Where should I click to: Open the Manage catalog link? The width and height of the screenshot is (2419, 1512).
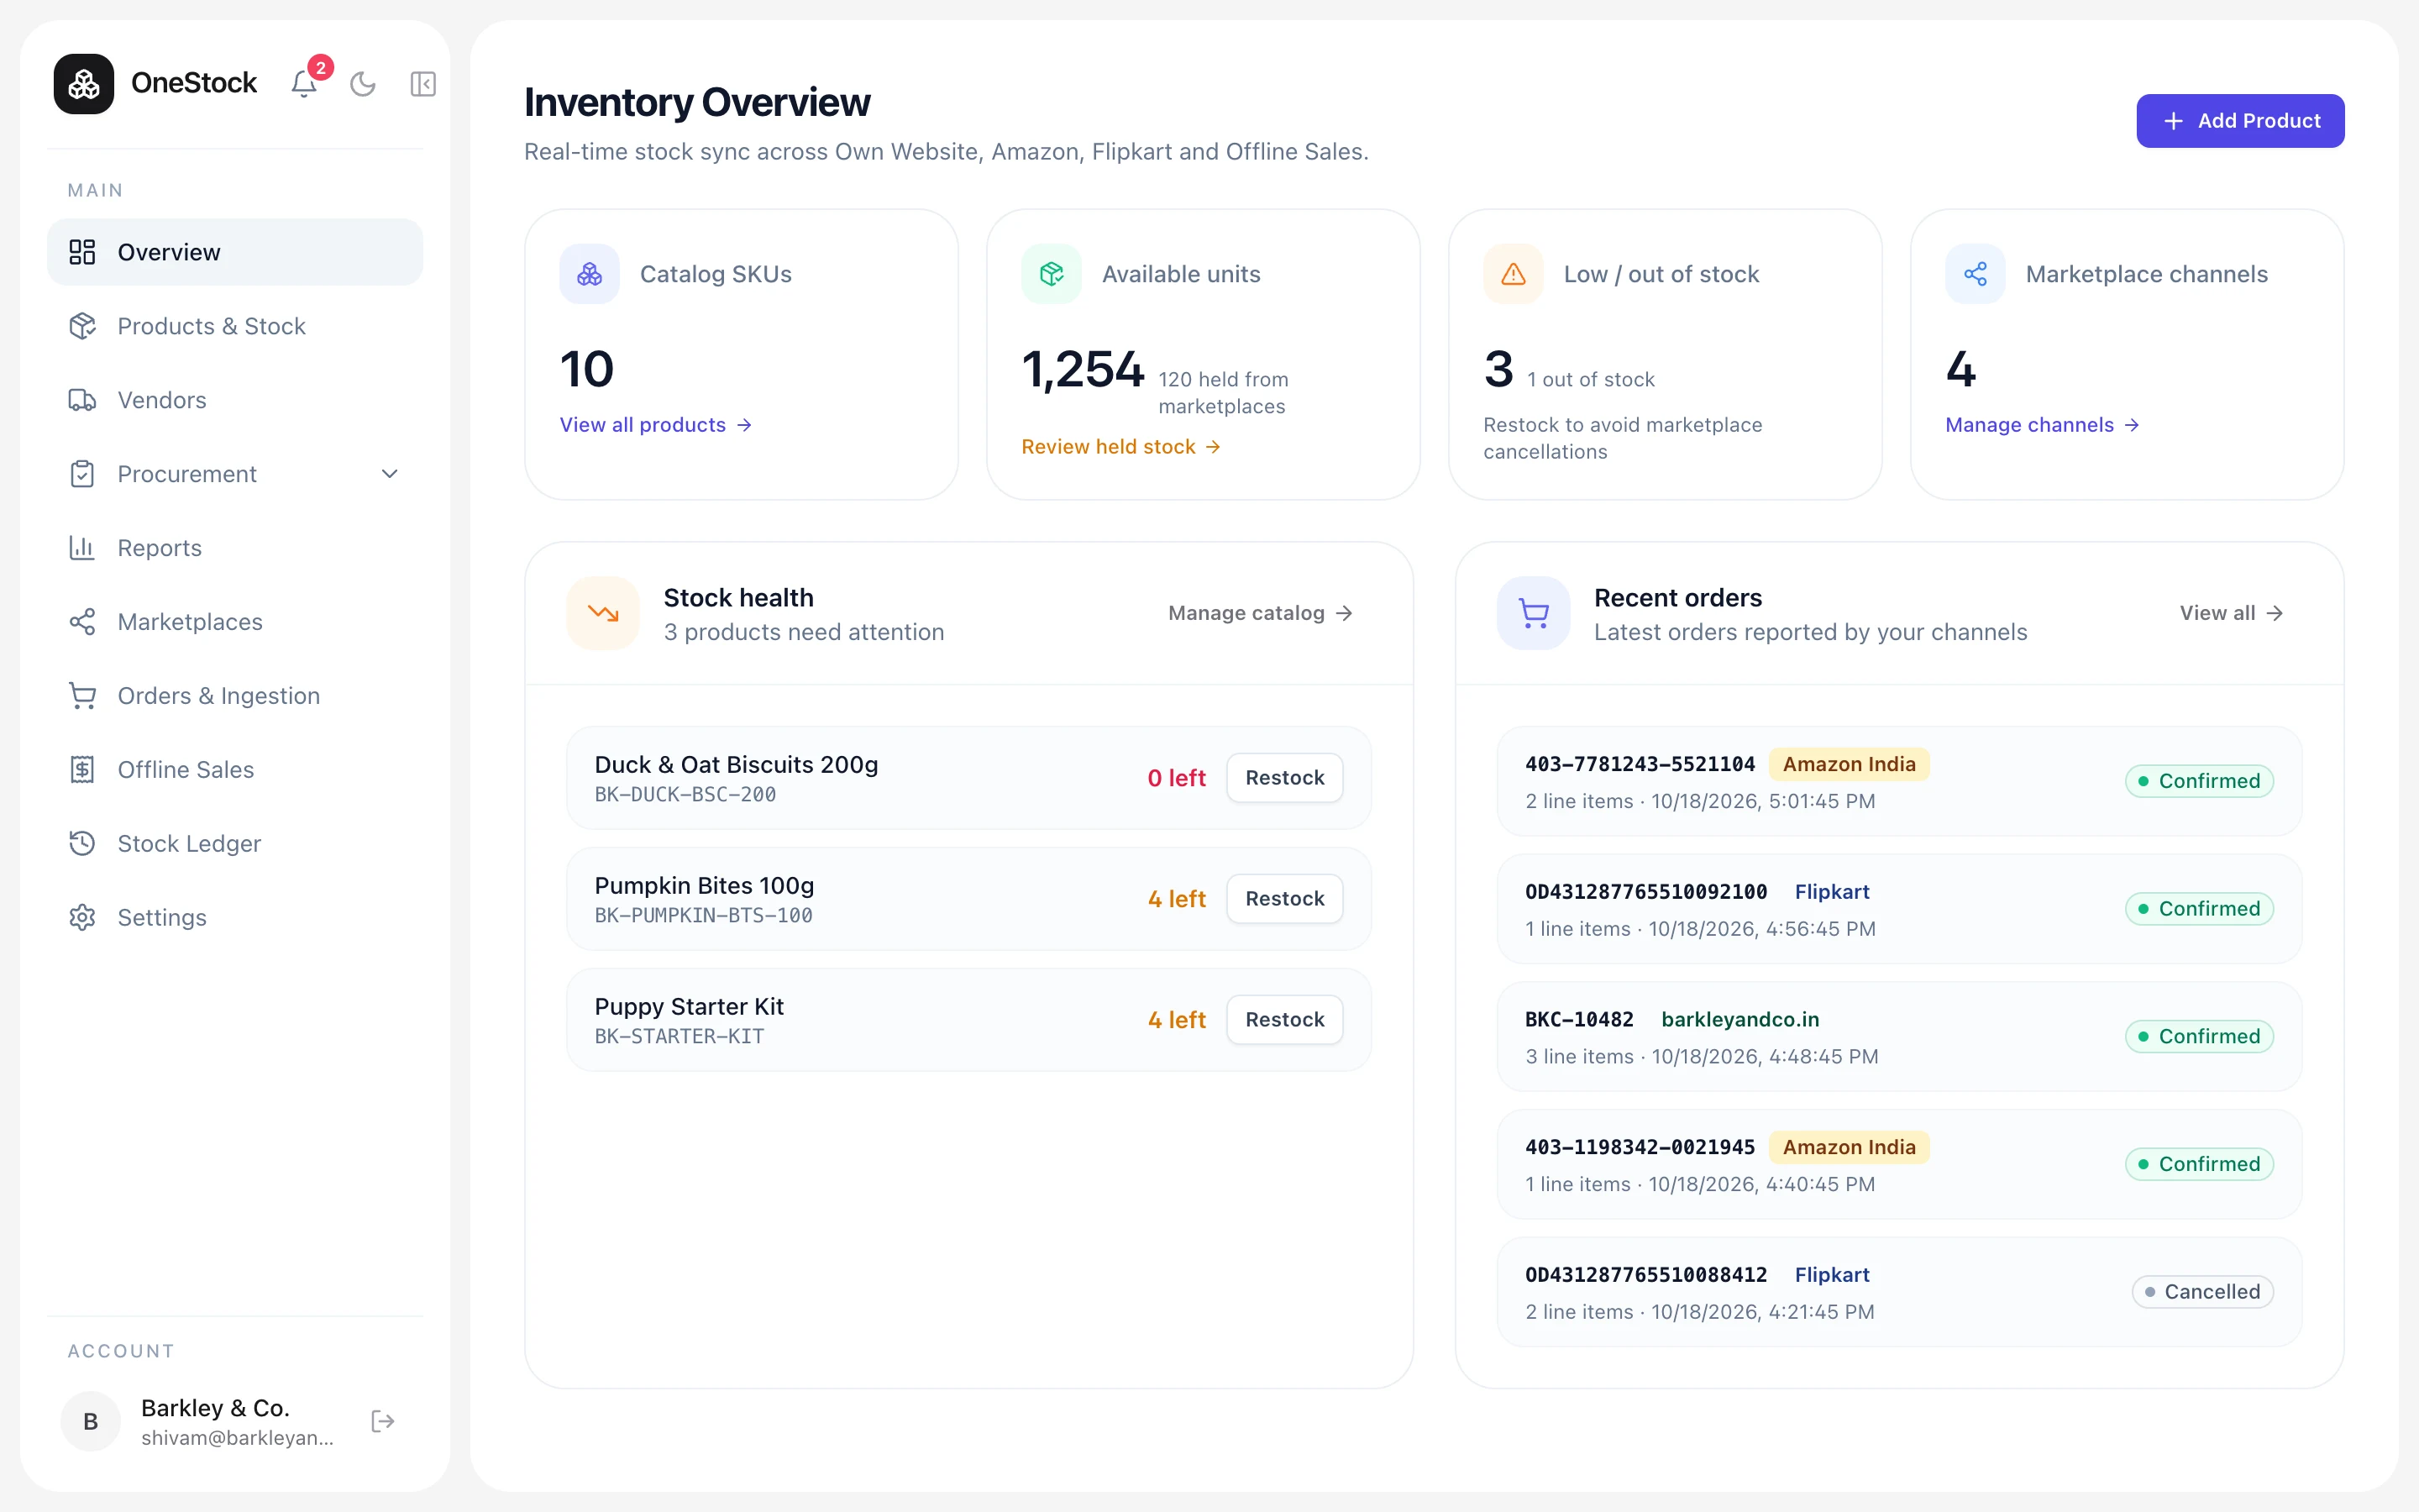tap(1261, 613)
